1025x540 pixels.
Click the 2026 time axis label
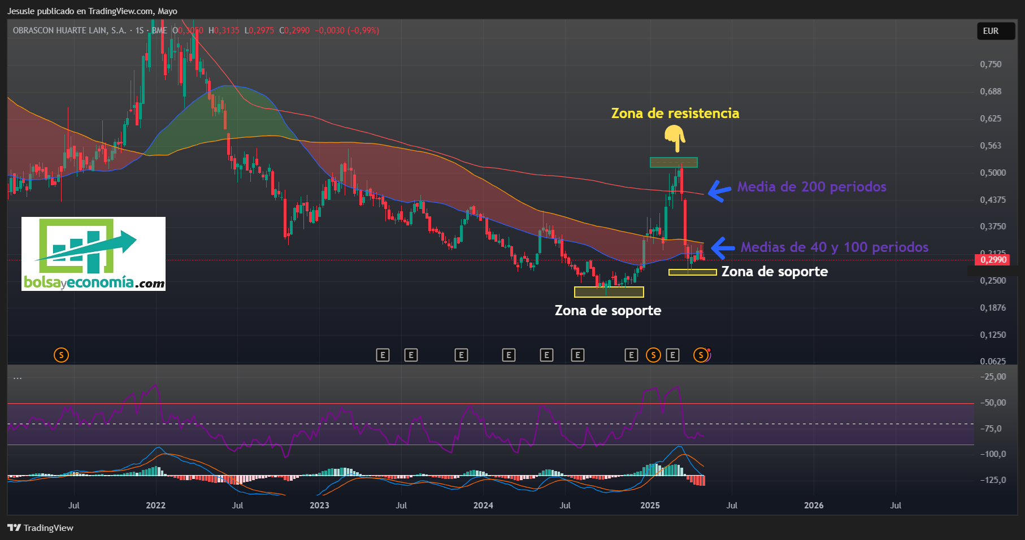tap(814, 506)
